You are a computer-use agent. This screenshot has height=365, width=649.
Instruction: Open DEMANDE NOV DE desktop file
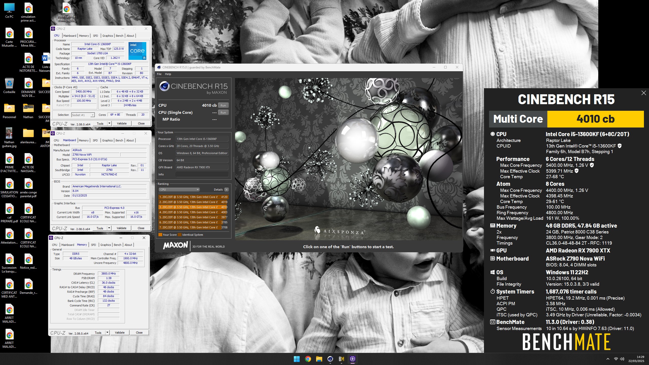pos(28,87)
